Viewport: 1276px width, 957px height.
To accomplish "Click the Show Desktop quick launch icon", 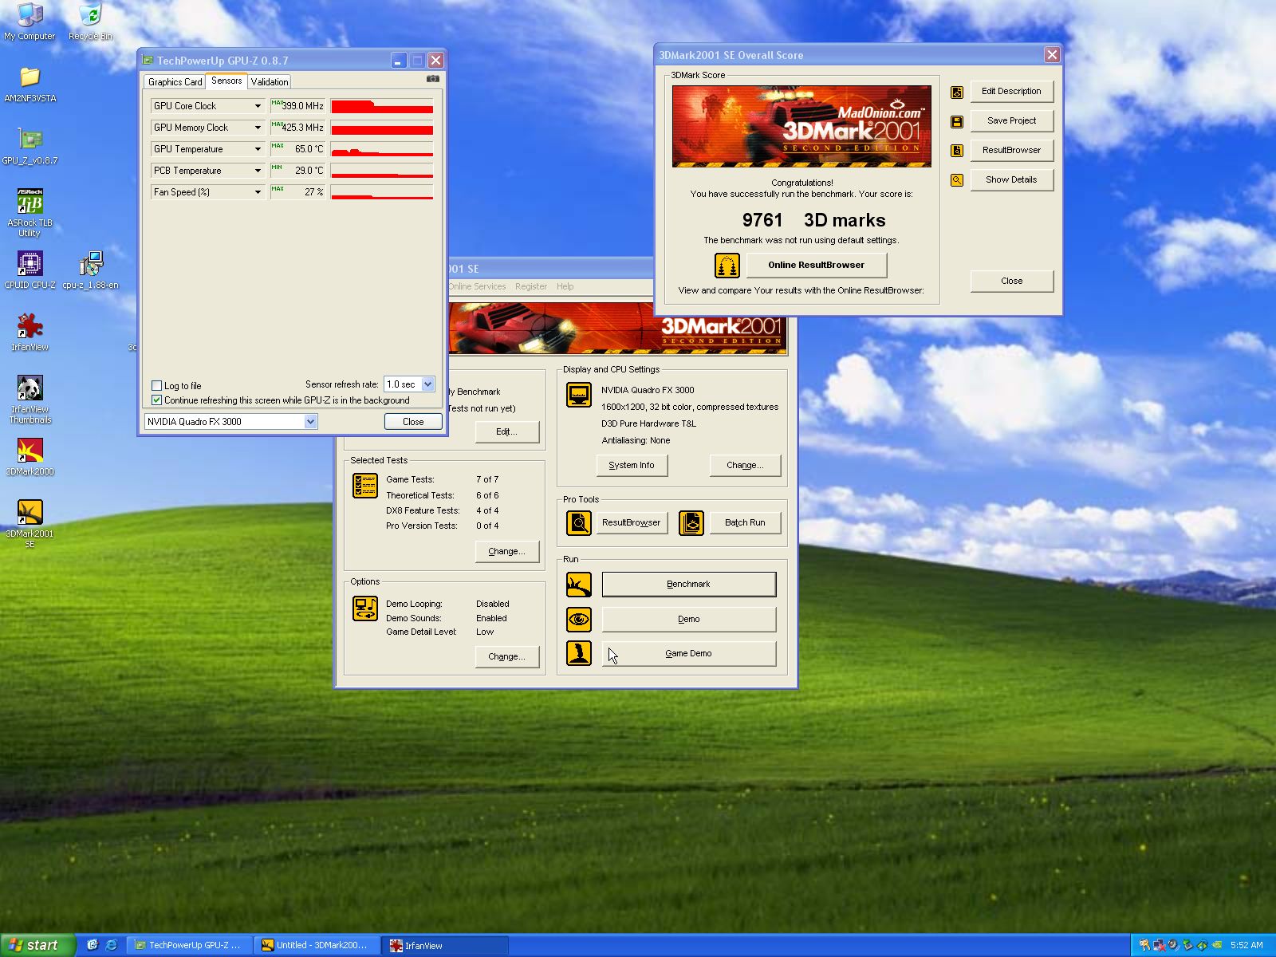I will 93,945.
